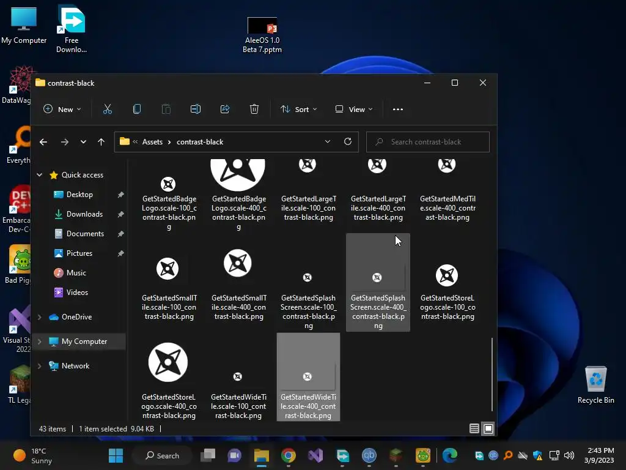Switch to large thumbnails view icon
The width and height of the screenshot is (626, 470).
click(488, 428)
